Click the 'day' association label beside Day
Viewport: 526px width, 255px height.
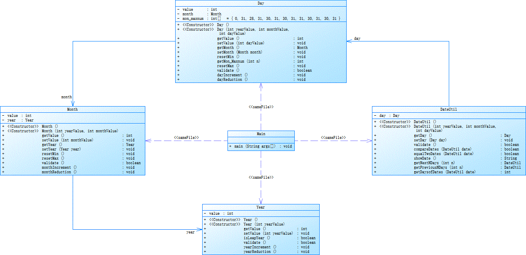coord(357,39)
